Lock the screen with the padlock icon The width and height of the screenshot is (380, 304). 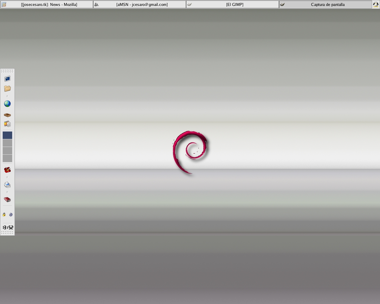click(x=4, y=214)
